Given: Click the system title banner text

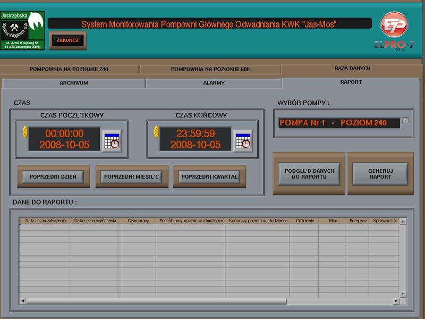Looking at the screenshot, I should coord(209,24).
